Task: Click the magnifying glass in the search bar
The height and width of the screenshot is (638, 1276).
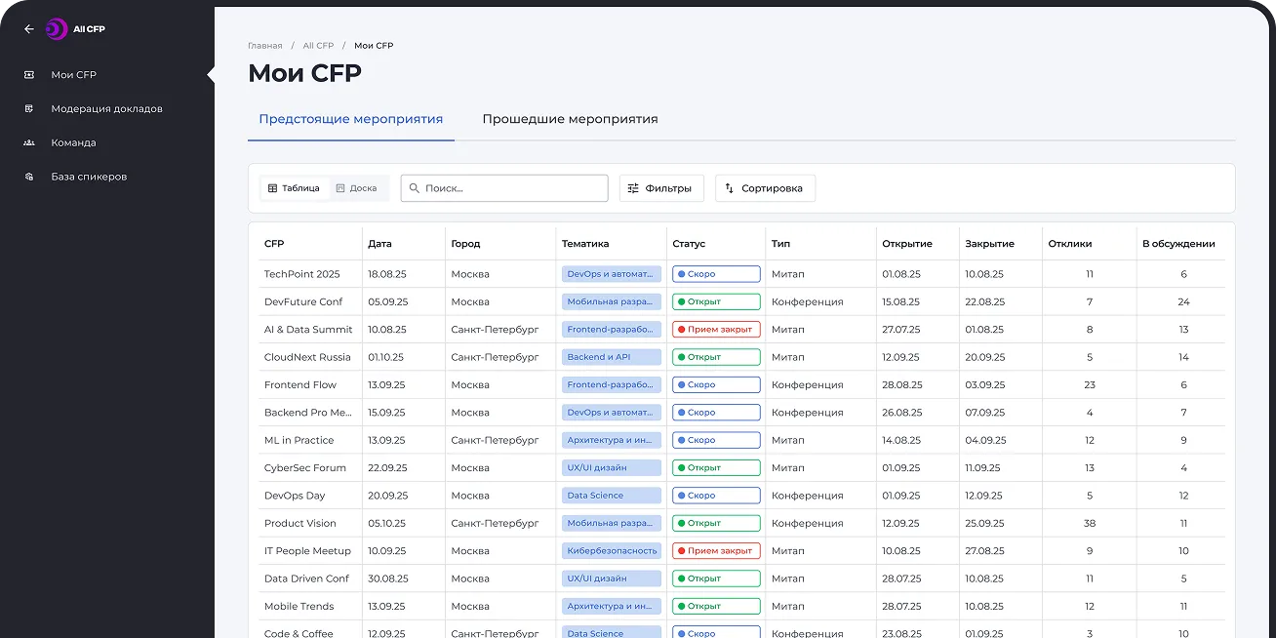Action: pos(414,187)
